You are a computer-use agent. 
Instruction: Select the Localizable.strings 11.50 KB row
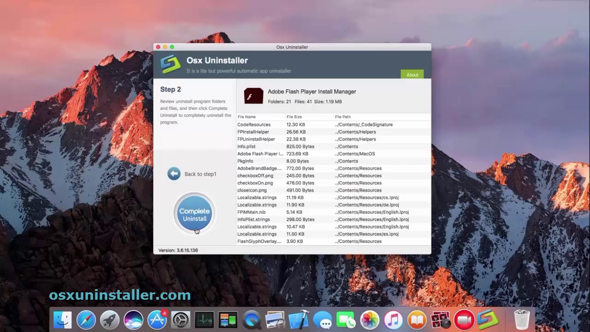334,234
